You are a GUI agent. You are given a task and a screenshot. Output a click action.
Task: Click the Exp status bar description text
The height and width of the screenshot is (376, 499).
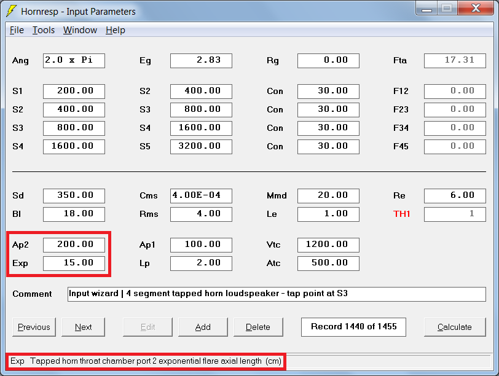coord(146,361)
